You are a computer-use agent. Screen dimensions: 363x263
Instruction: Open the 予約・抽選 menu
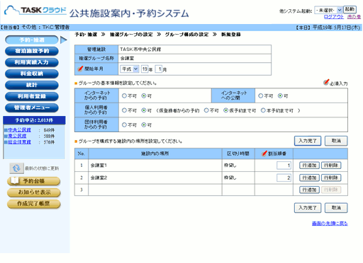[x=32, y=40]
